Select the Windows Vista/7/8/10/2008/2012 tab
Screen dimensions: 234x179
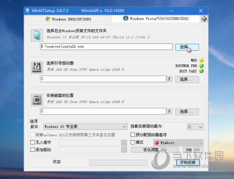[x=156, y=19]
